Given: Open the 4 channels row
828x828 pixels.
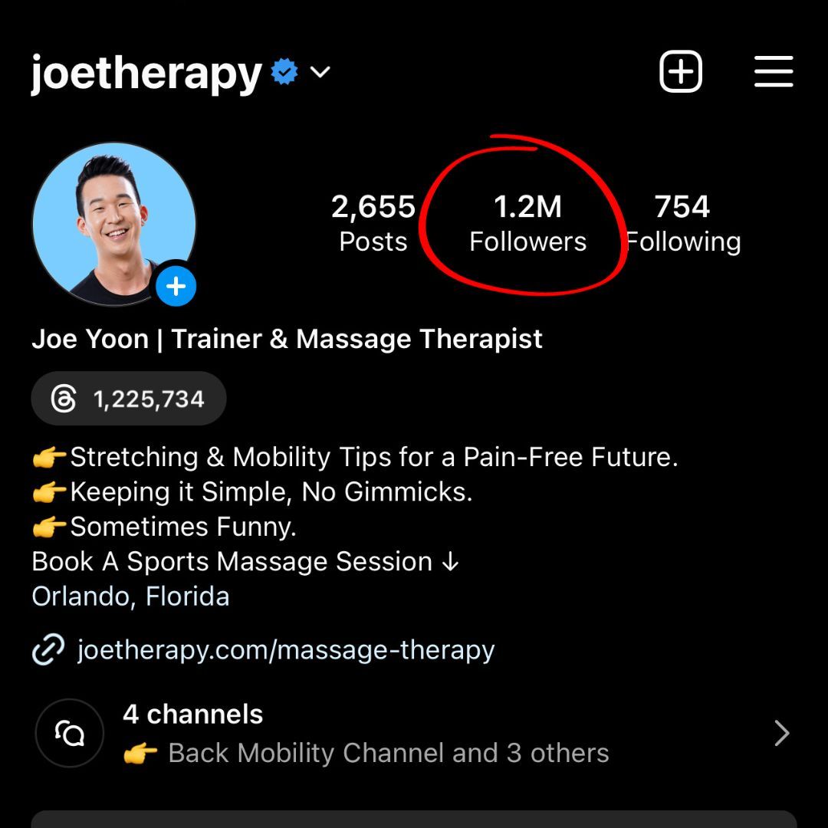Looking at the screenshot, I should 414,733.
